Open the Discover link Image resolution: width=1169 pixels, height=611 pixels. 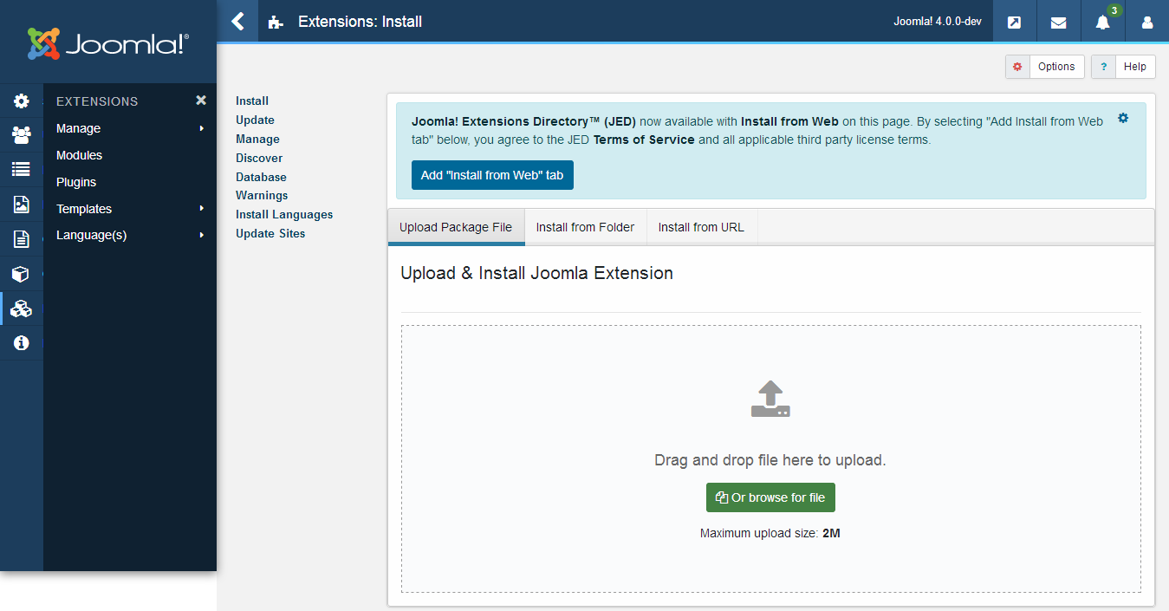pyautogui.click(x=259, y=158)
